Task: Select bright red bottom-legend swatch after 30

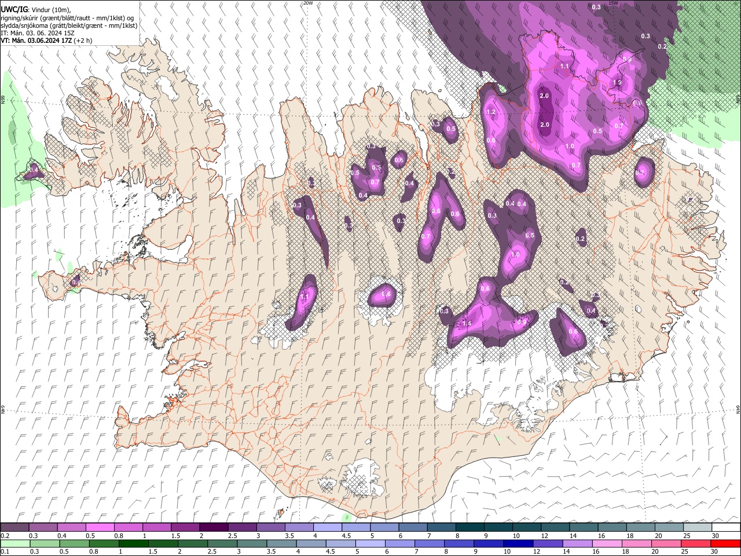Action: (x=725, y=544)
